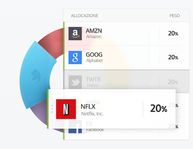Image resolution: width=193 pixels, height=149 pixels.
Task: Click the red Netflix N logo
Action: click(66, 109)
